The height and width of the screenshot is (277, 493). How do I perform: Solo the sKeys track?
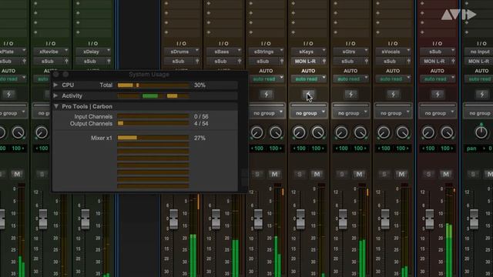coord(300,175)
